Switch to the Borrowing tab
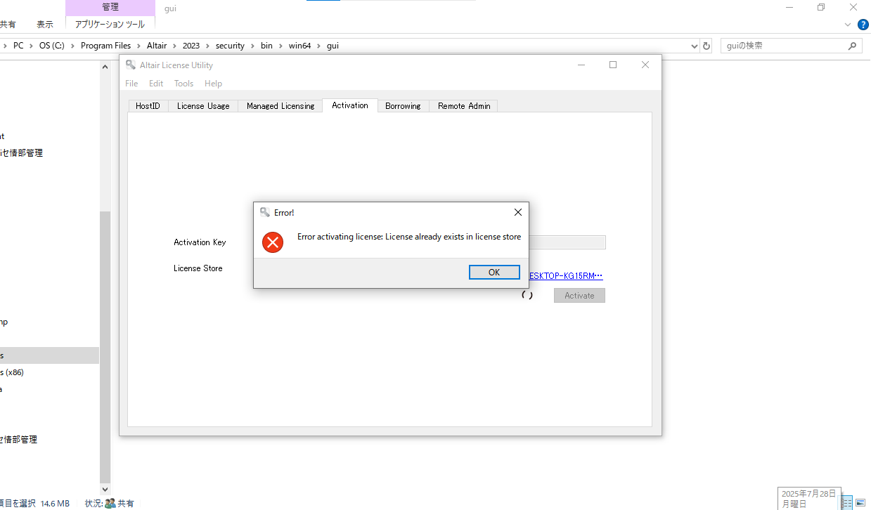The width and height of the screenshot is (871, 510). pos(403,106)
